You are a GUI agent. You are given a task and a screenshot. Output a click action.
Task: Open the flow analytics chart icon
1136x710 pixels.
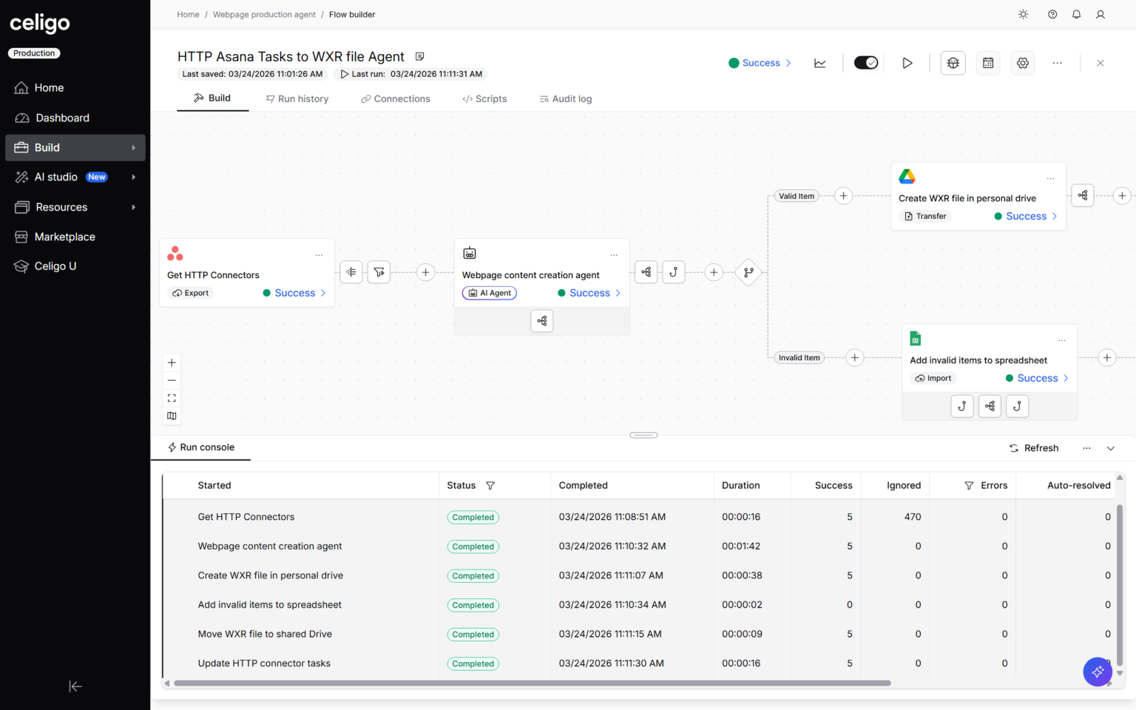[820, 64]
